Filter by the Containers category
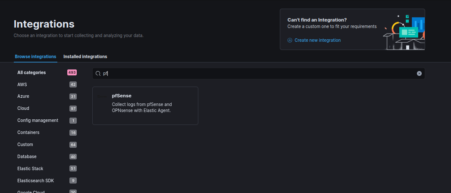 click(x=28, y=133)
